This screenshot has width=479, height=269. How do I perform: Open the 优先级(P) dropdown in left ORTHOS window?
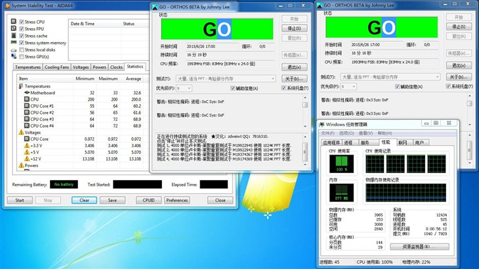[x=184, y=88]
